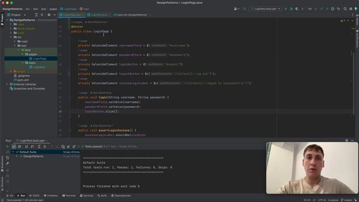Viewport: 359px width, 202px height.
Task: Open the Problems tool window
Action: (51, 196)
